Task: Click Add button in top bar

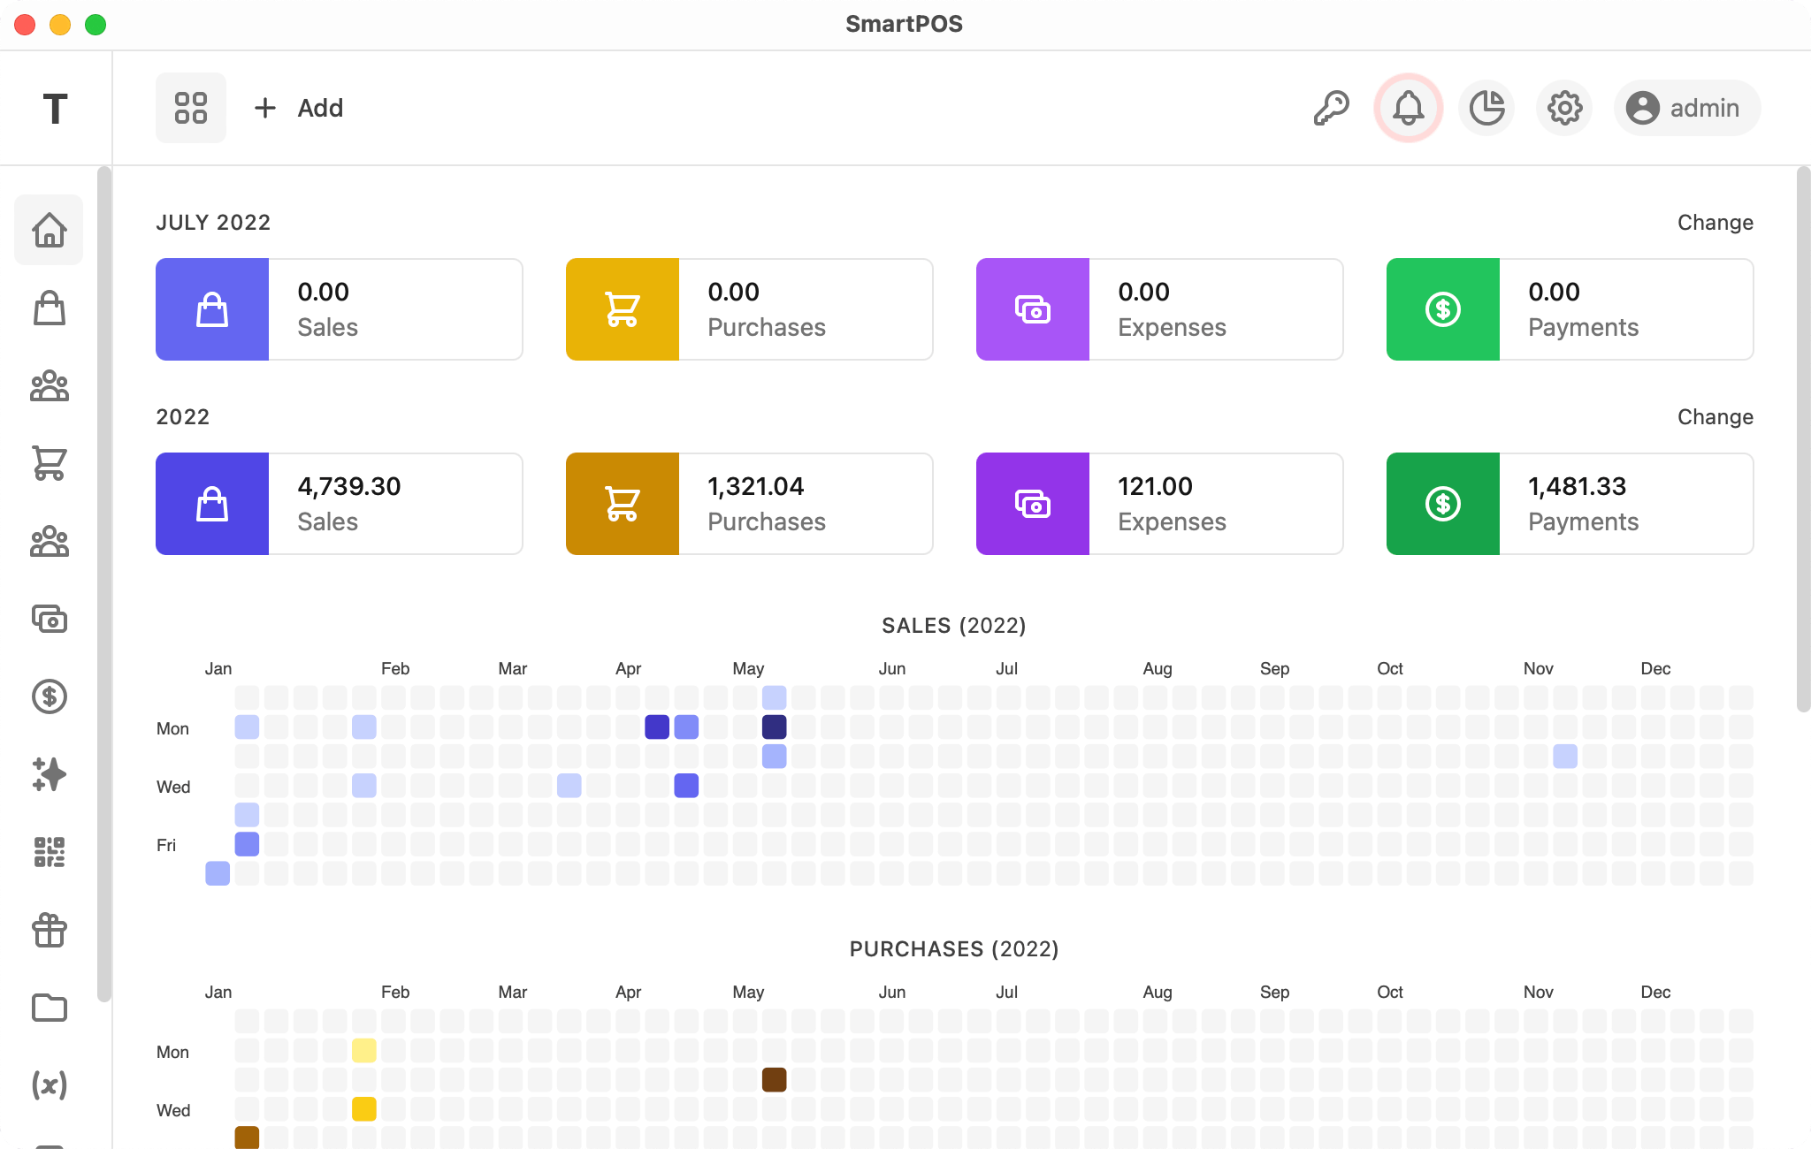Action: [299, 108]
